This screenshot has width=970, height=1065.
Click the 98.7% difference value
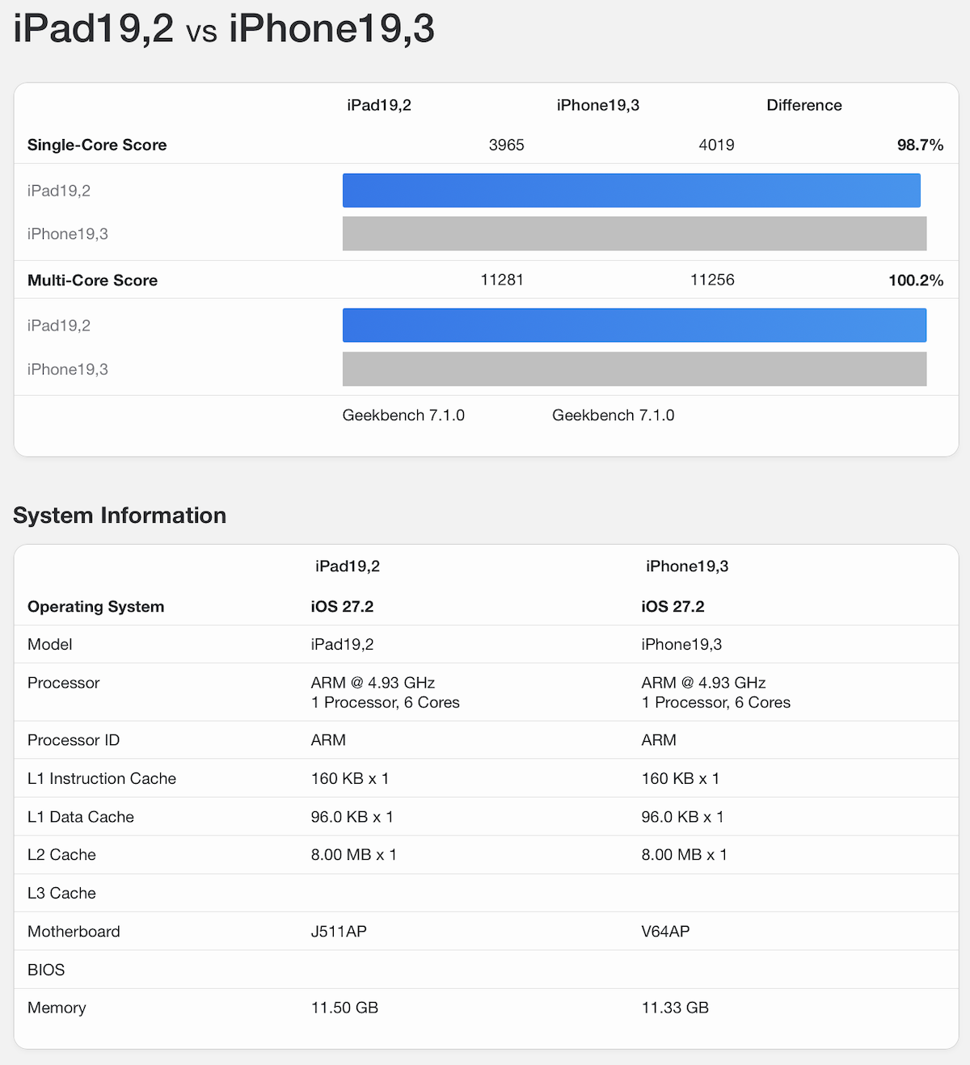[920, 145]
